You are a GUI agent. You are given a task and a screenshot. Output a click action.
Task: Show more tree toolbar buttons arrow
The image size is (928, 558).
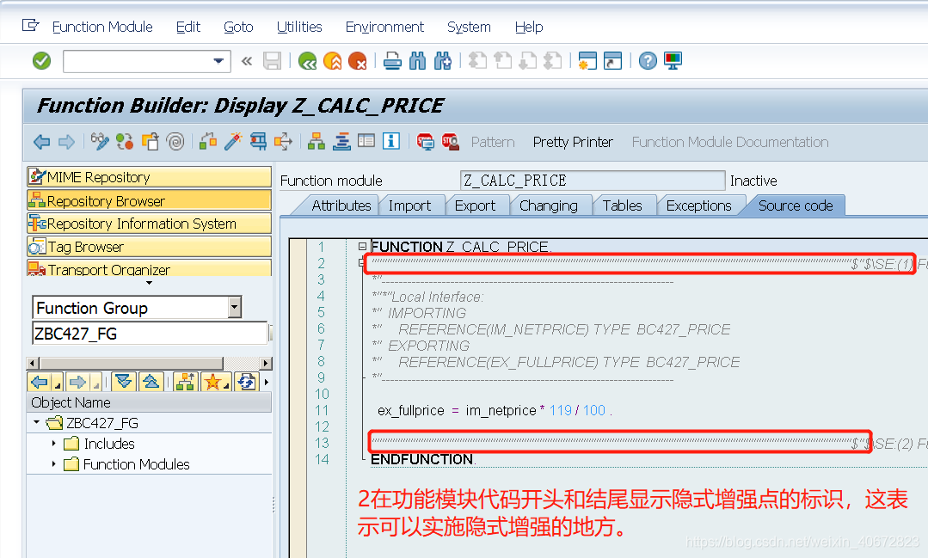(x=267, y=382)
